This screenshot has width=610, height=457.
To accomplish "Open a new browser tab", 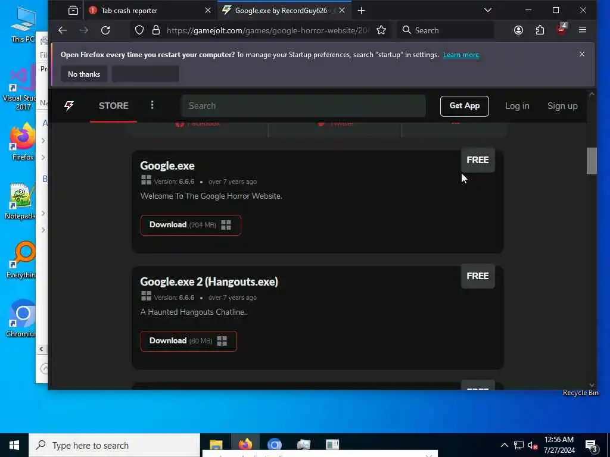I will [x=362, y=11].
